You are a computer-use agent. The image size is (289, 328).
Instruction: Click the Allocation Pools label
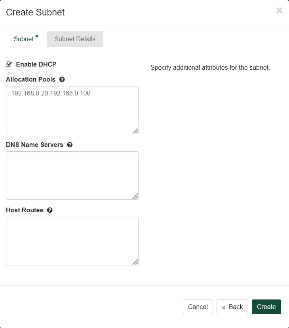(31, 79)
